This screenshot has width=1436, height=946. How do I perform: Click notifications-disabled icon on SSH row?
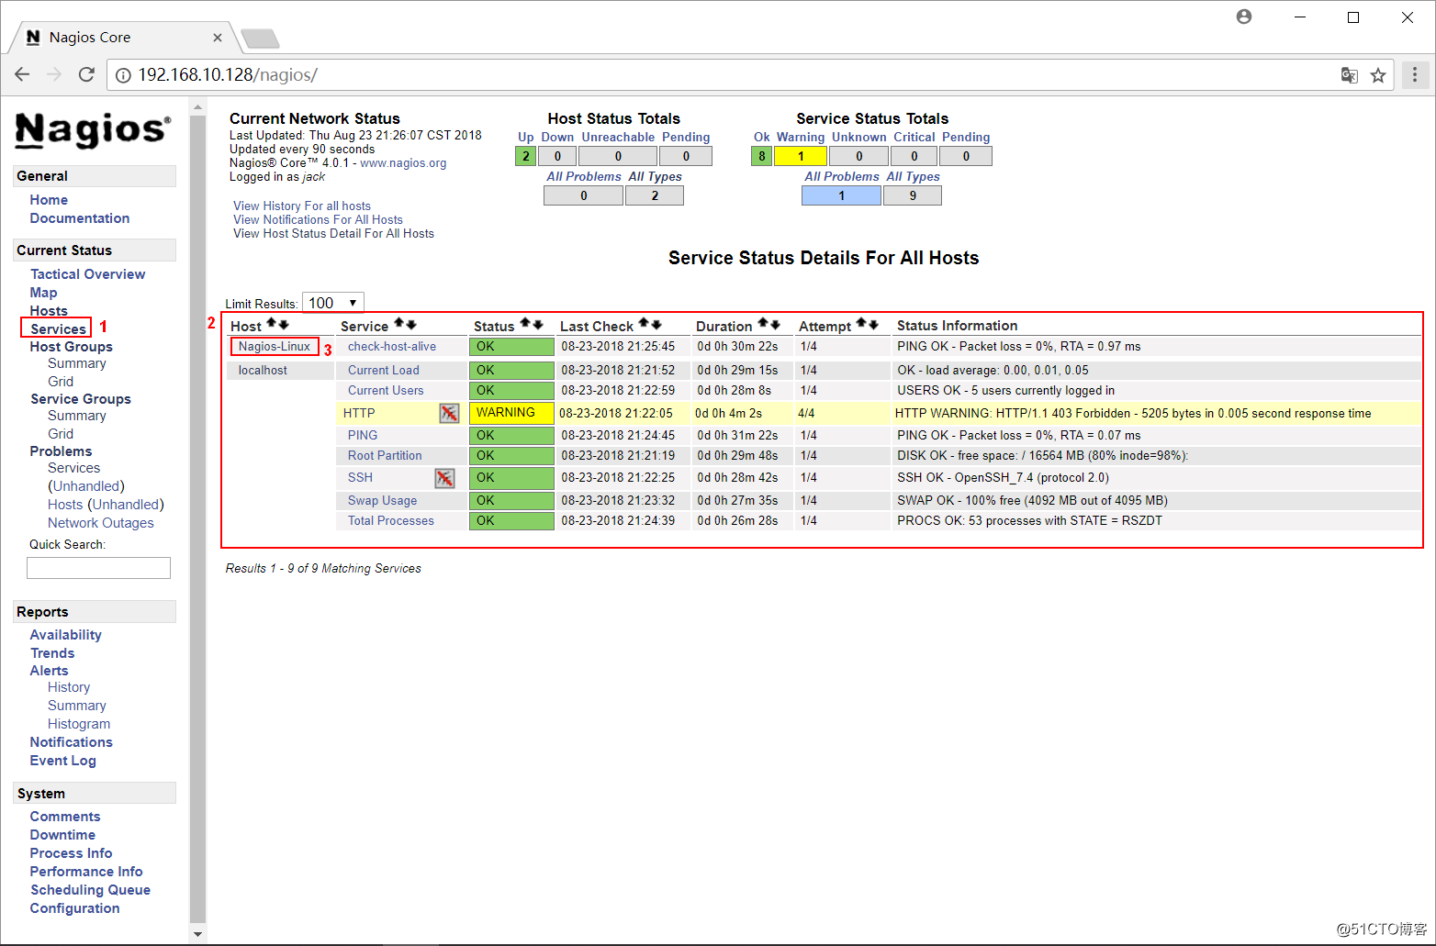click(x=444, y=478)
